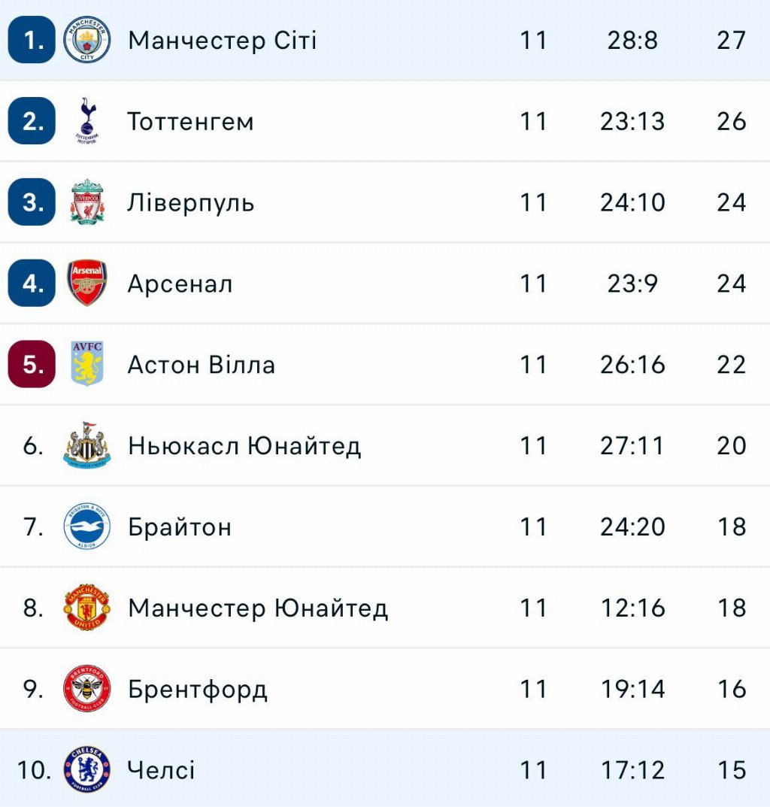
Task: Click the Манчестер Юнайтед team name
Action: [258, 608]
